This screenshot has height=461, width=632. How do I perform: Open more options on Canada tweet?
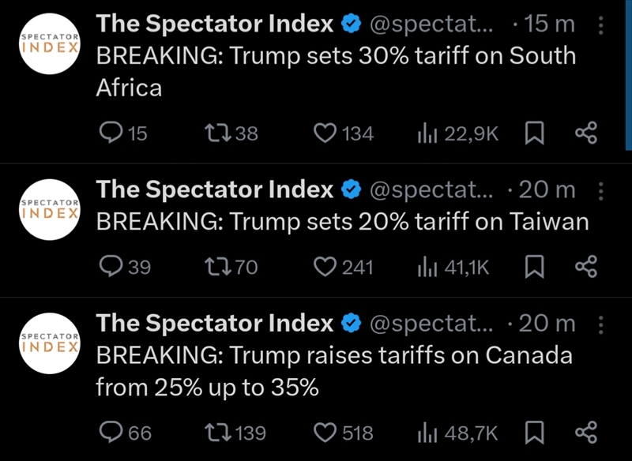coord(601,324)
